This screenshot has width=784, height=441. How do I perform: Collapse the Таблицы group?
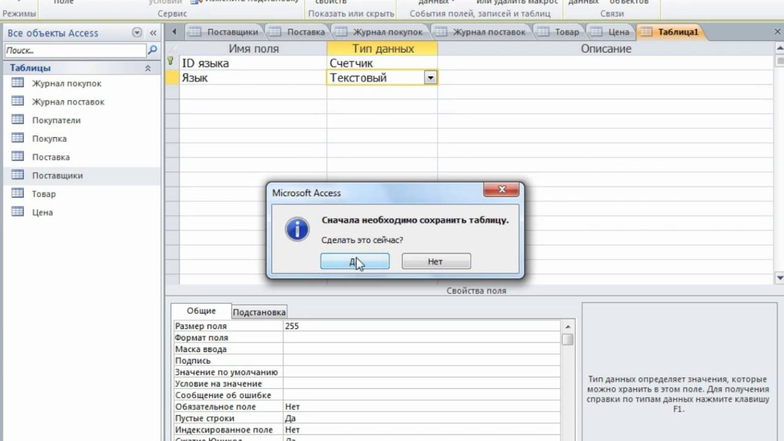click(148, 69)
